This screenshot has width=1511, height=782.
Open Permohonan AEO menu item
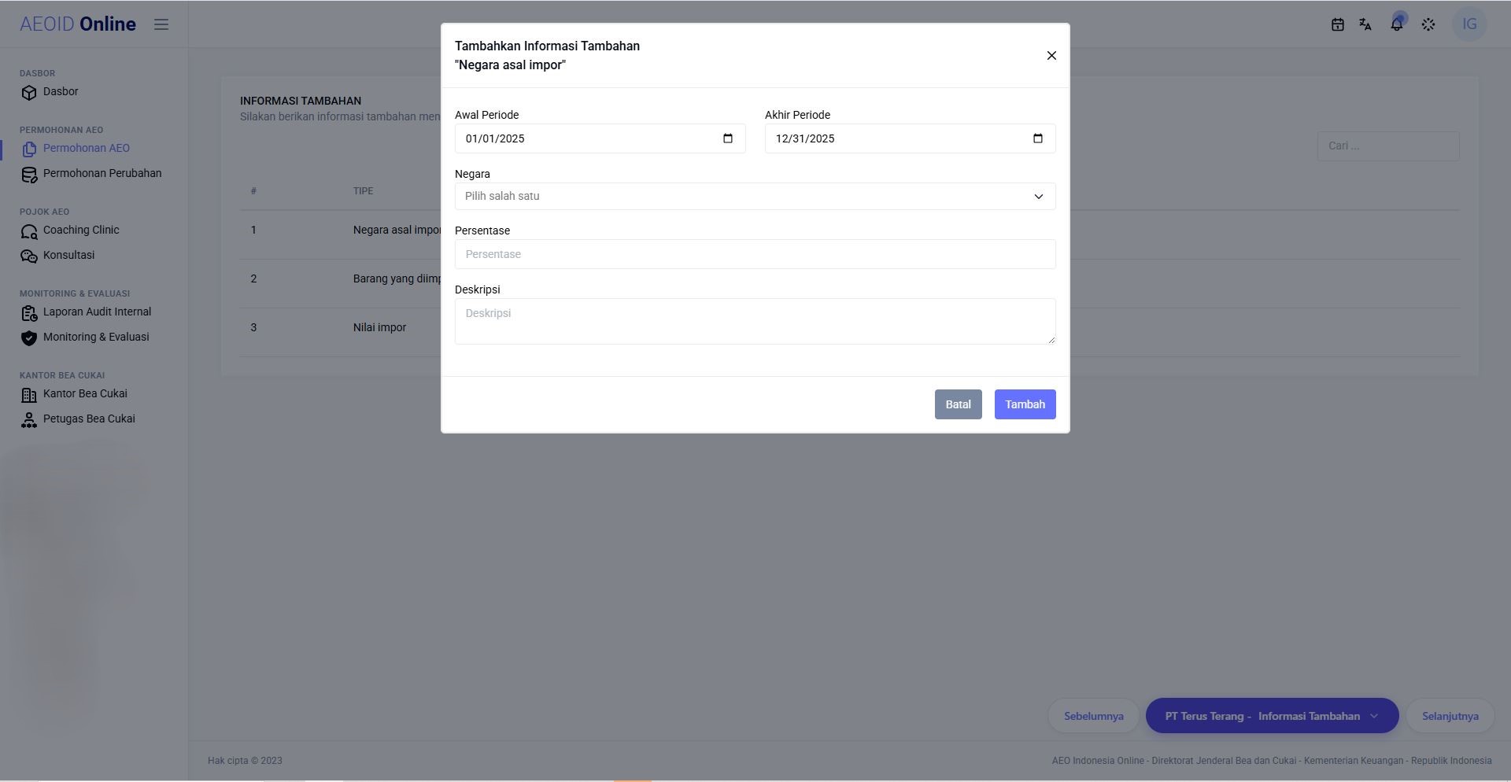pyautogui.click(x=87, y=149)
